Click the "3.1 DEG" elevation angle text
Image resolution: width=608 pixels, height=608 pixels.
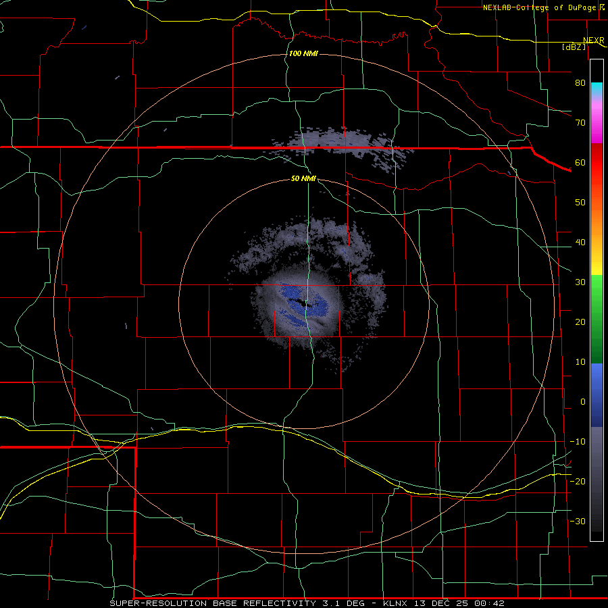point(343,603)
